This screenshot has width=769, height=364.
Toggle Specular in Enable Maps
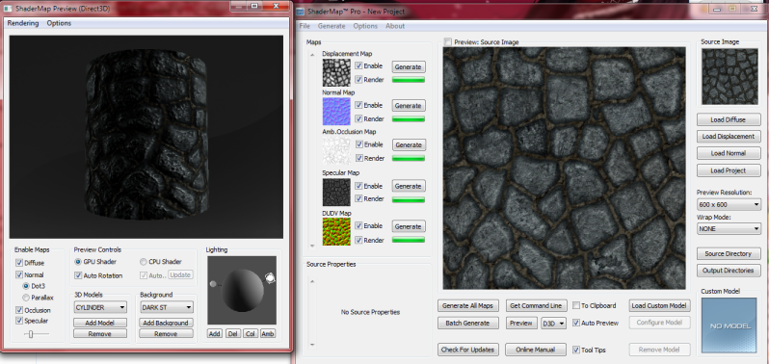[19, 321]
